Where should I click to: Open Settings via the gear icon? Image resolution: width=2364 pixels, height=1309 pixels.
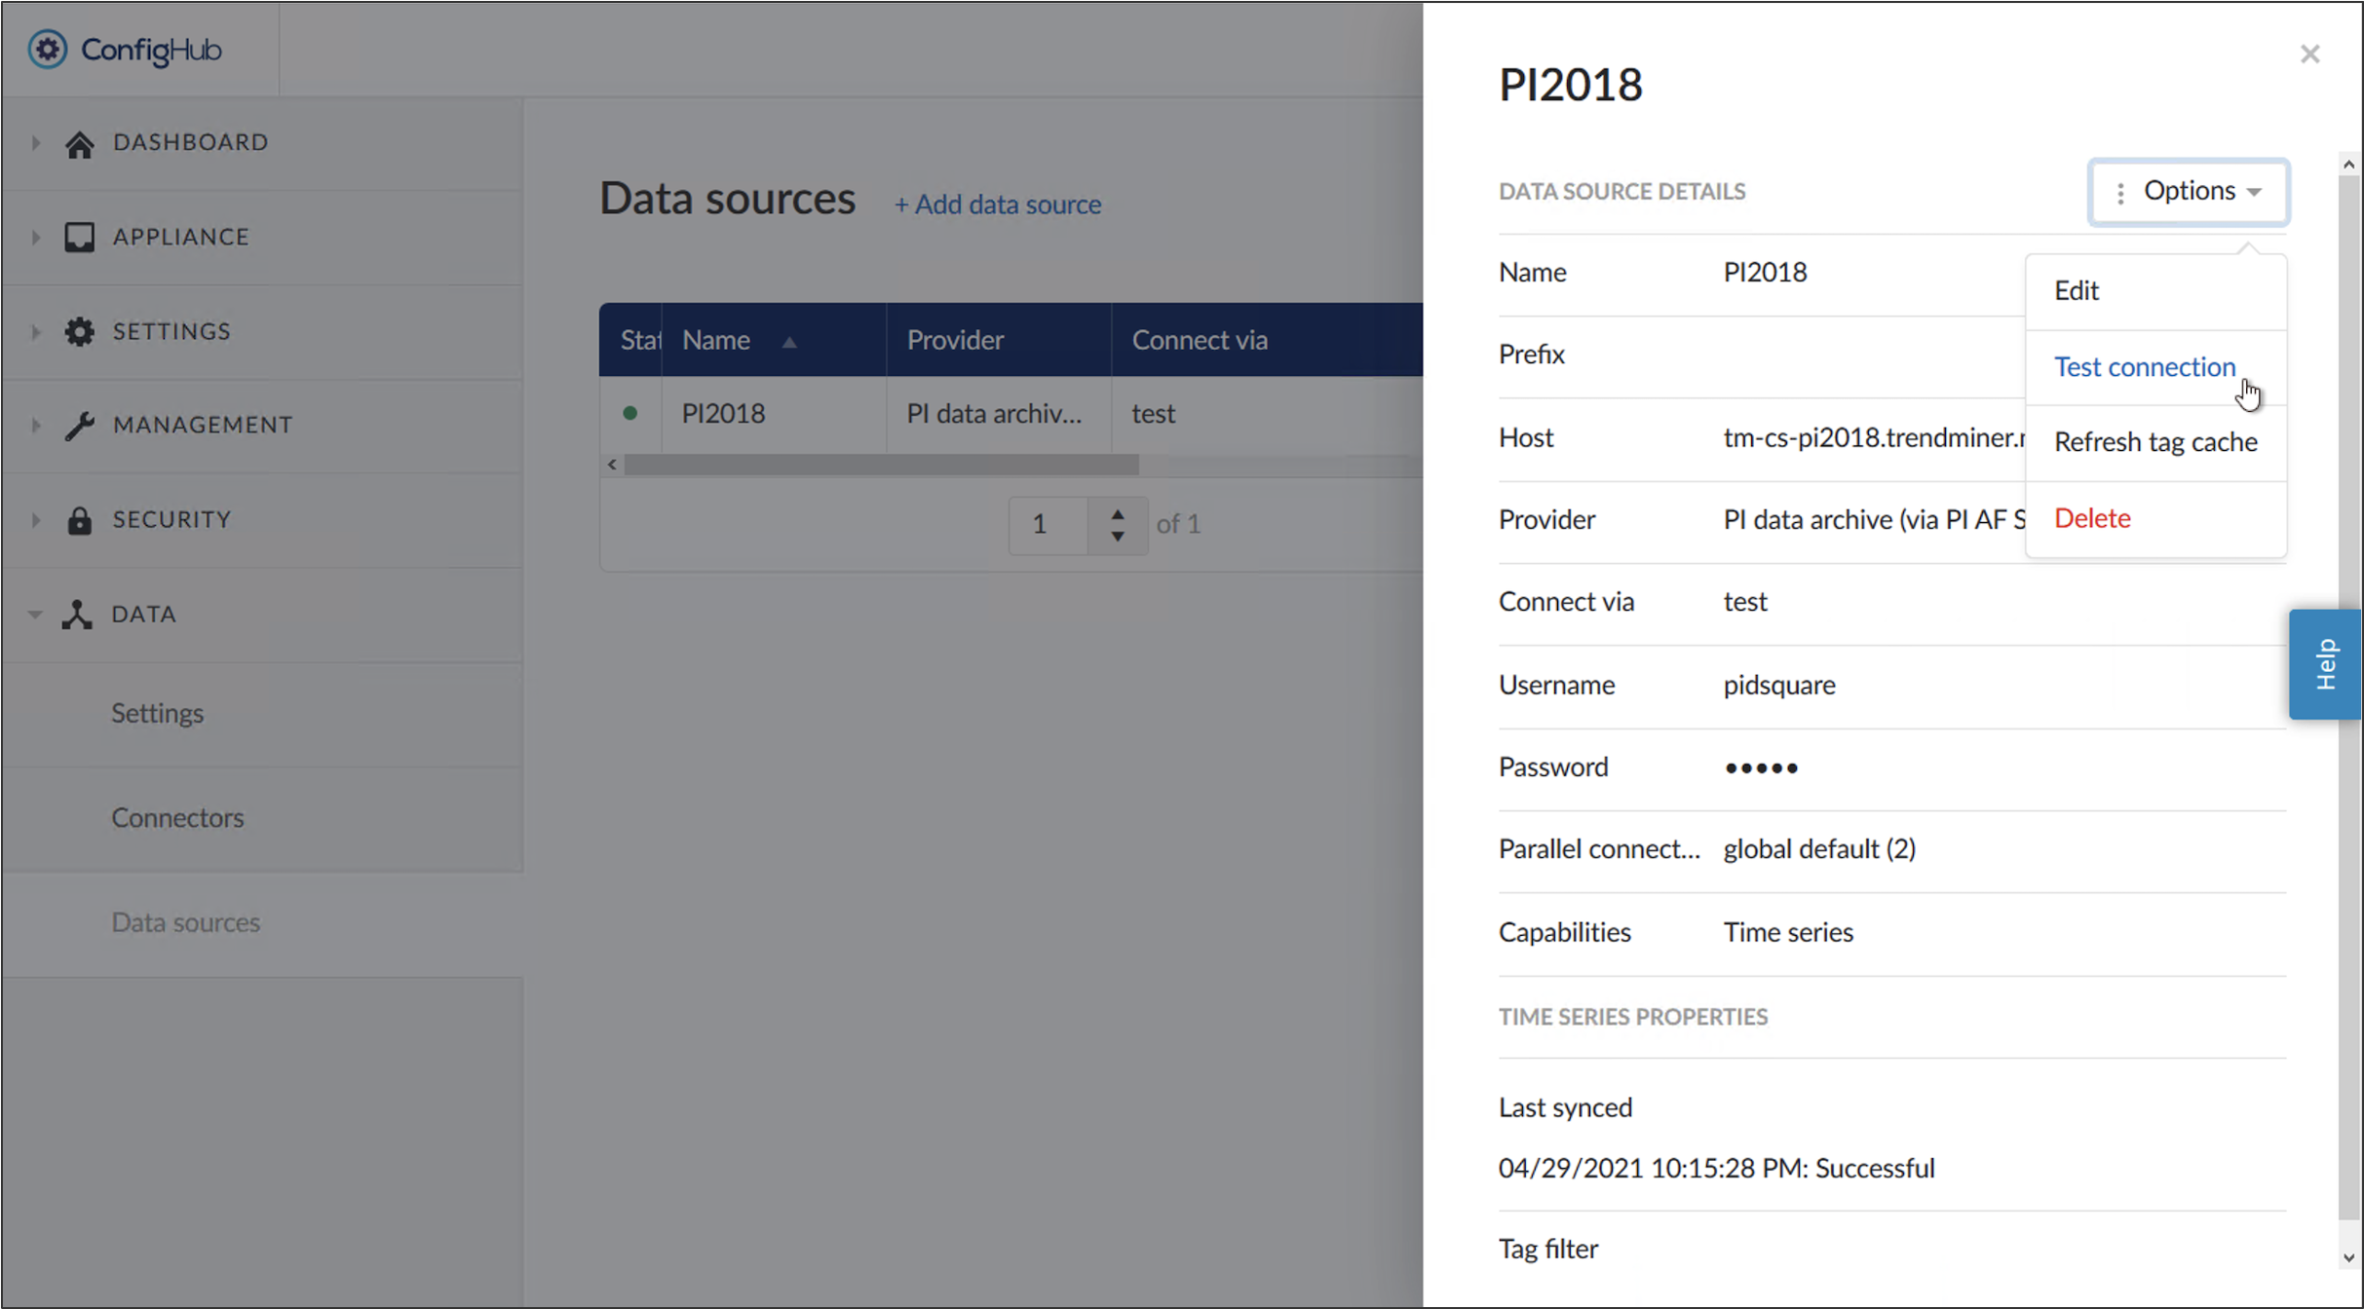point(80,331)
